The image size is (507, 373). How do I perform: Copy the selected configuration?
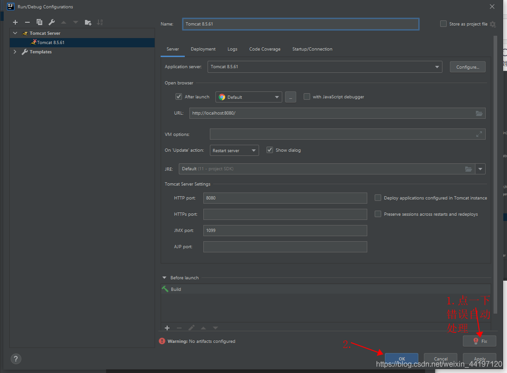pos(39,22)
